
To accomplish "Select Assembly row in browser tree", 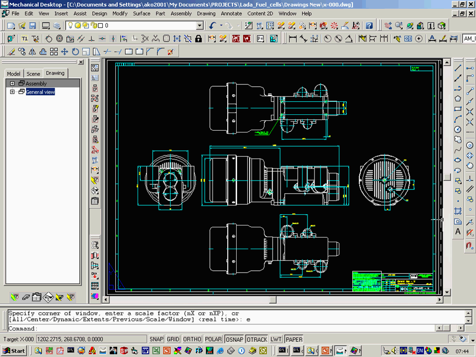I will [43, 83].
